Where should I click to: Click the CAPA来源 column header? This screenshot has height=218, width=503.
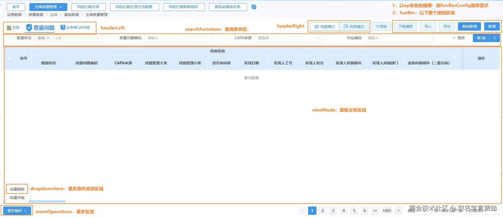click(x=123, y=63)
